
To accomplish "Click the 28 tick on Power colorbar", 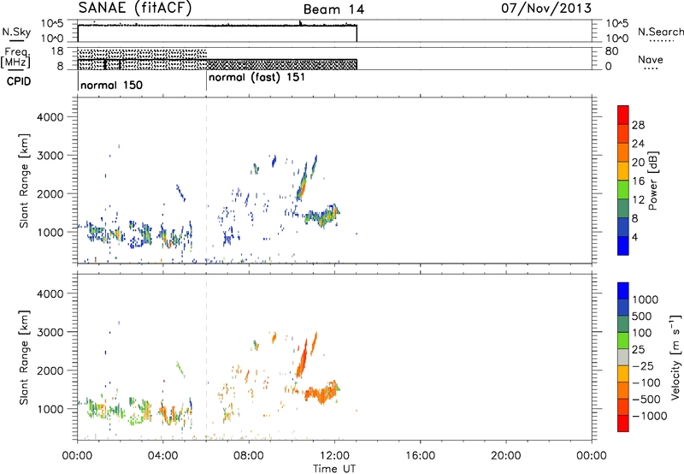I will pos(638,125).
